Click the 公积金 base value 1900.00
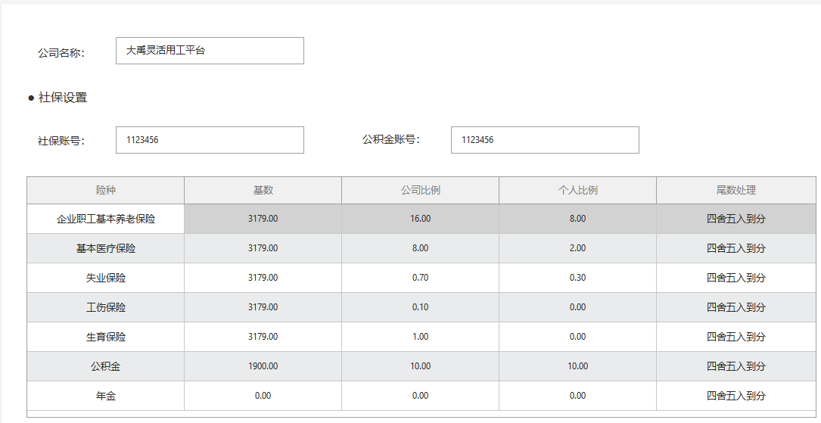 tap(263, 366)
